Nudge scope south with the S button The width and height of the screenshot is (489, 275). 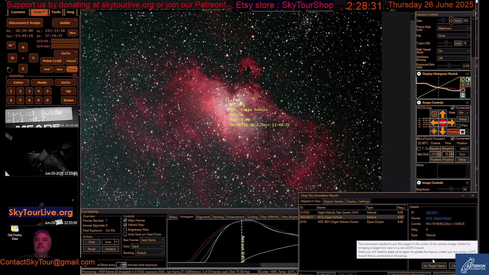[x=23, y=69]
